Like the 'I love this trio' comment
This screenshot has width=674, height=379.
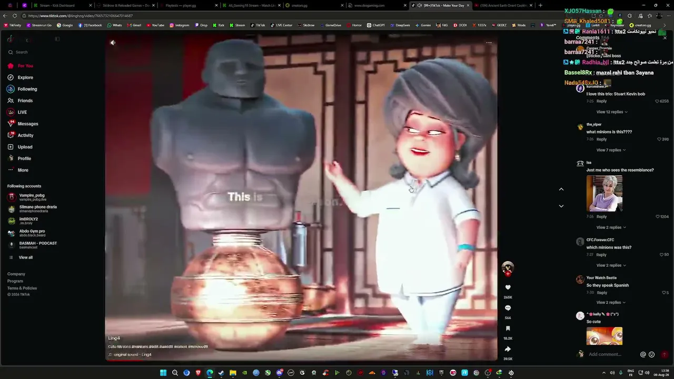click(x=657, y=101)
